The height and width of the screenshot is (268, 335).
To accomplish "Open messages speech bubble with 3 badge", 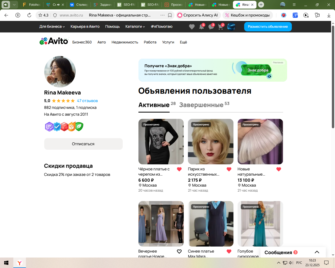I will click(x=211, y=26).
